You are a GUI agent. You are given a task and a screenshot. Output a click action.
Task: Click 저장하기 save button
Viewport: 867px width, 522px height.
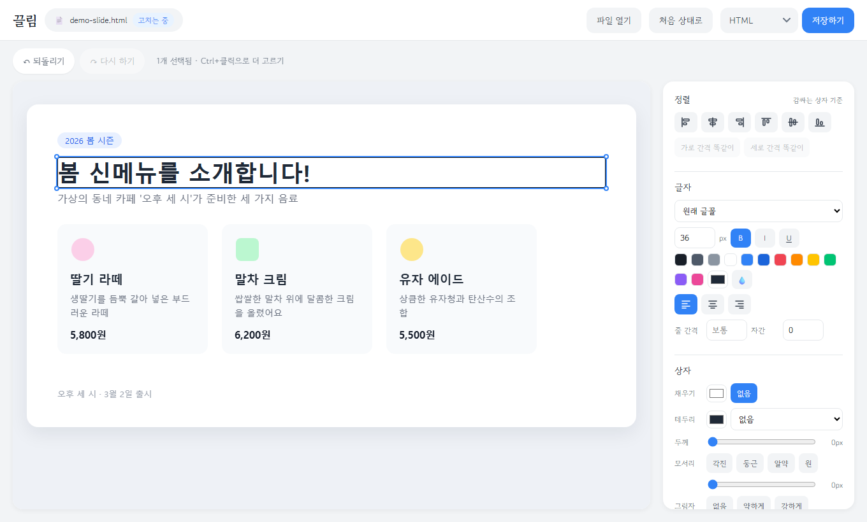(828, 20)
